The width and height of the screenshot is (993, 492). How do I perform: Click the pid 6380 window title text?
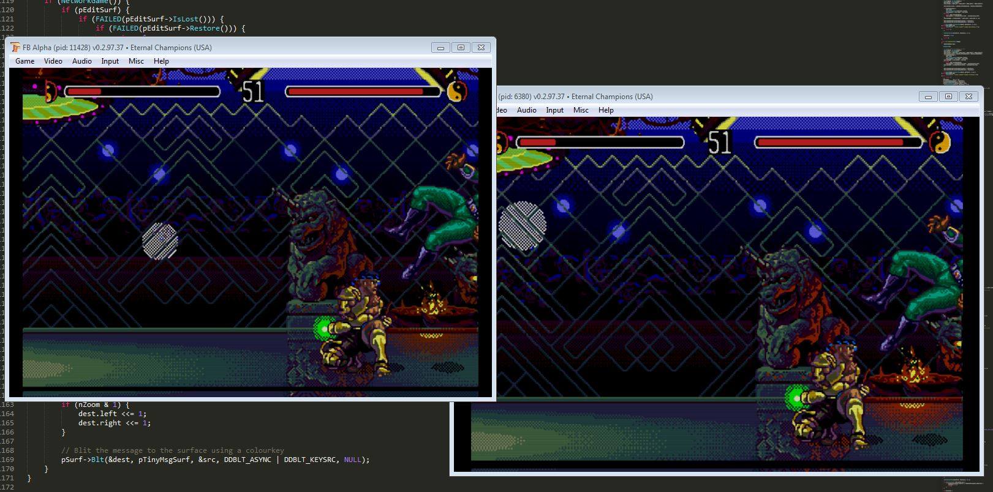(x=575, y=97)
